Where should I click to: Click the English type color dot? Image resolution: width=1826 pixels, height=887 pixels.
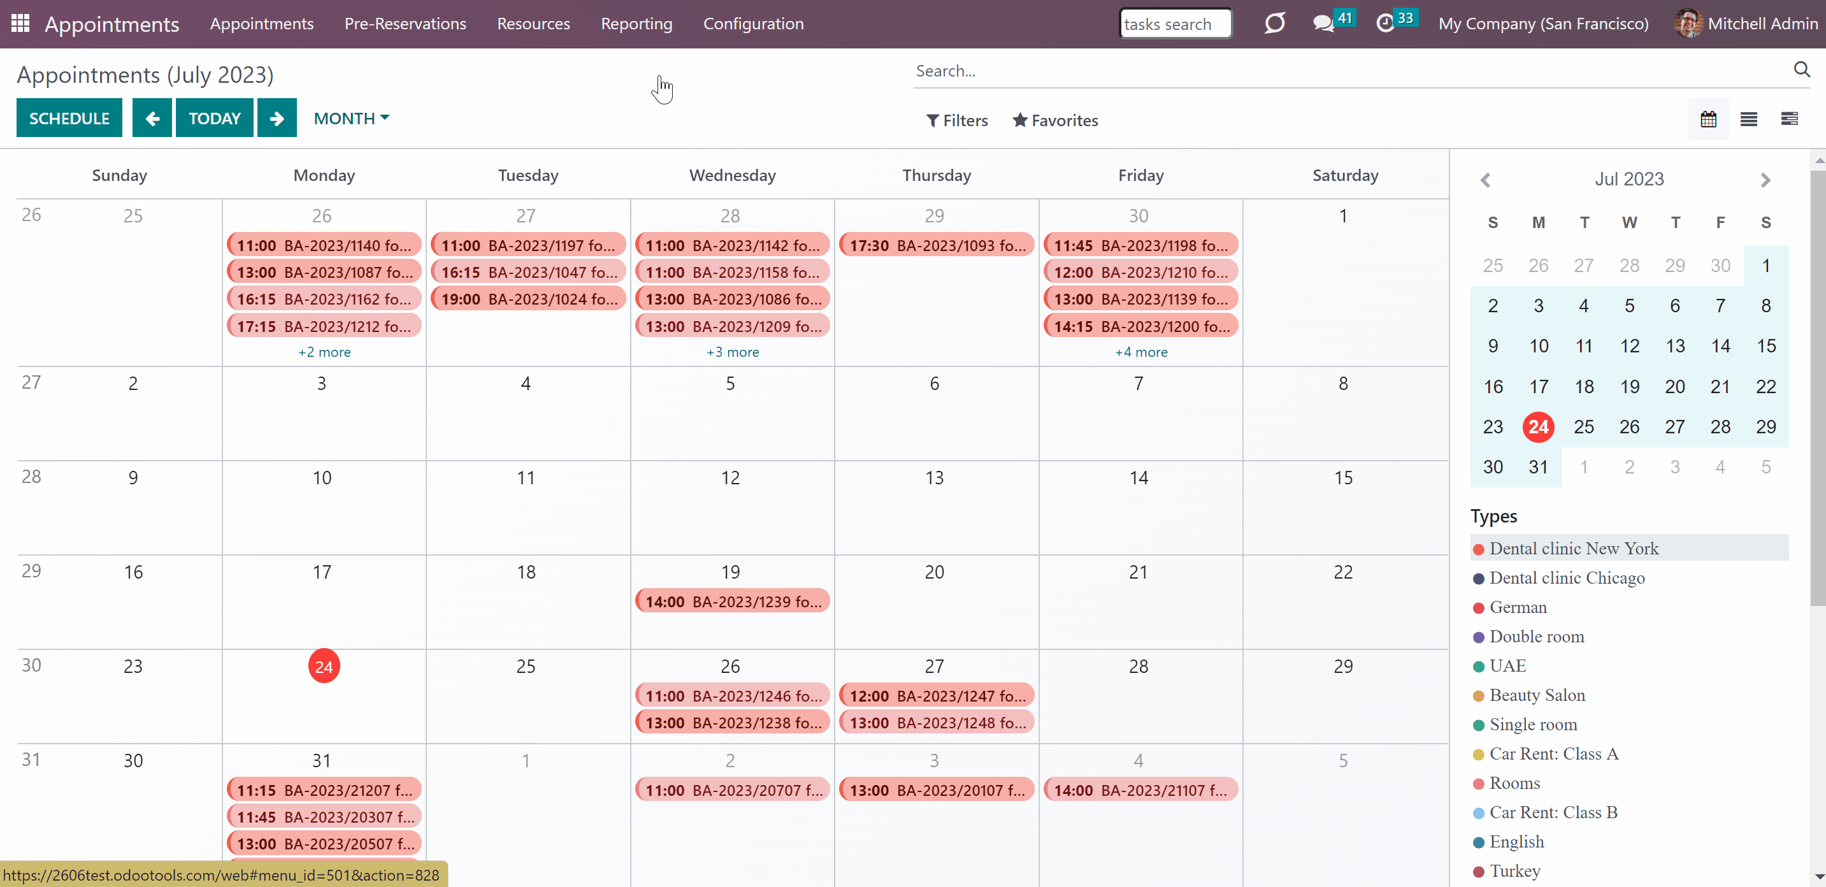pos(1478,842)
